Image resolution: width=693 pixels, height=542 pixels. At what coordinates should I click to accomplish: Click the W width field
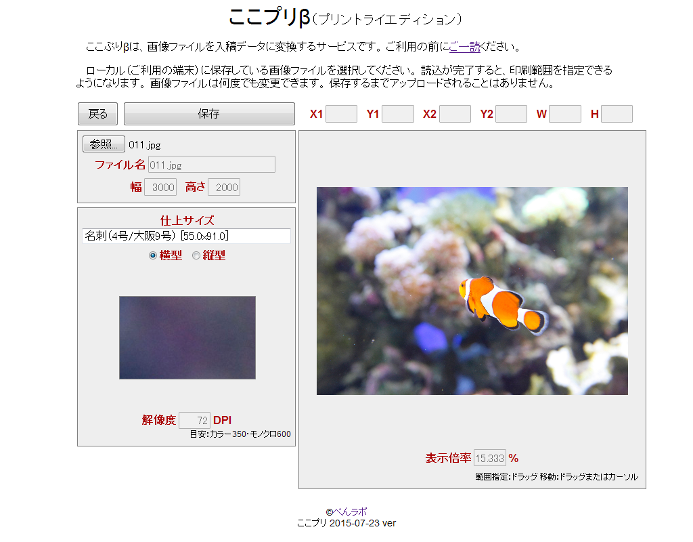coord(565,114)
